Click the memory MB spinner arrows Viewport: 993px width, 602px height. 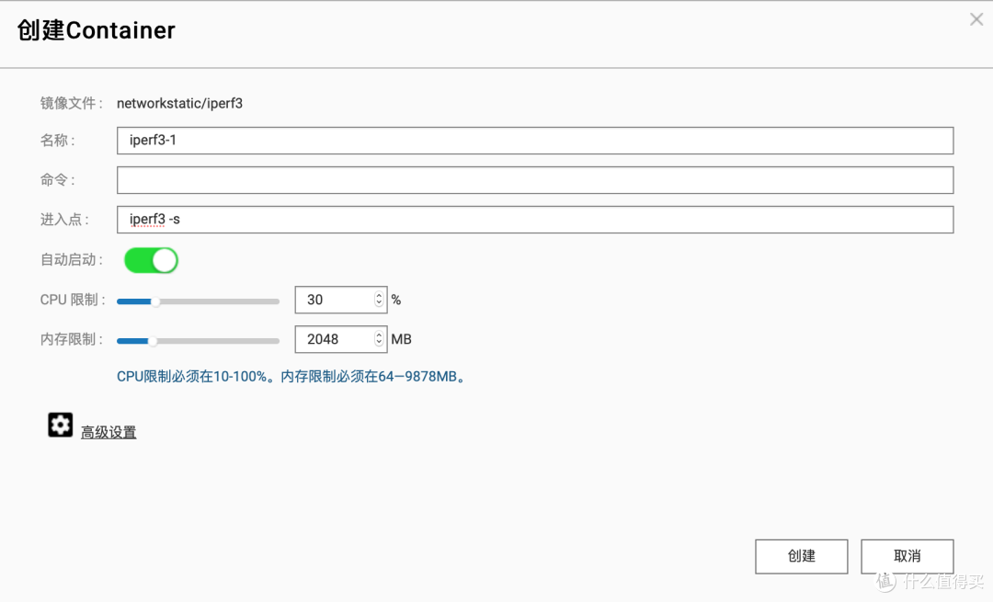point(379,338)
